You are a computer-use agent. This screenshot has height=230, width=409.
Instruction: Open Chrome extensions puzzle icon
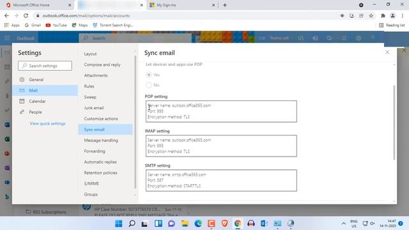pyautogui.click(x=383, y=15)
